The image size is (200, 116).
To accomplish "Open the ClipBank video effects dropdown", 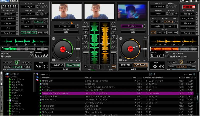I will click(145, 26).
